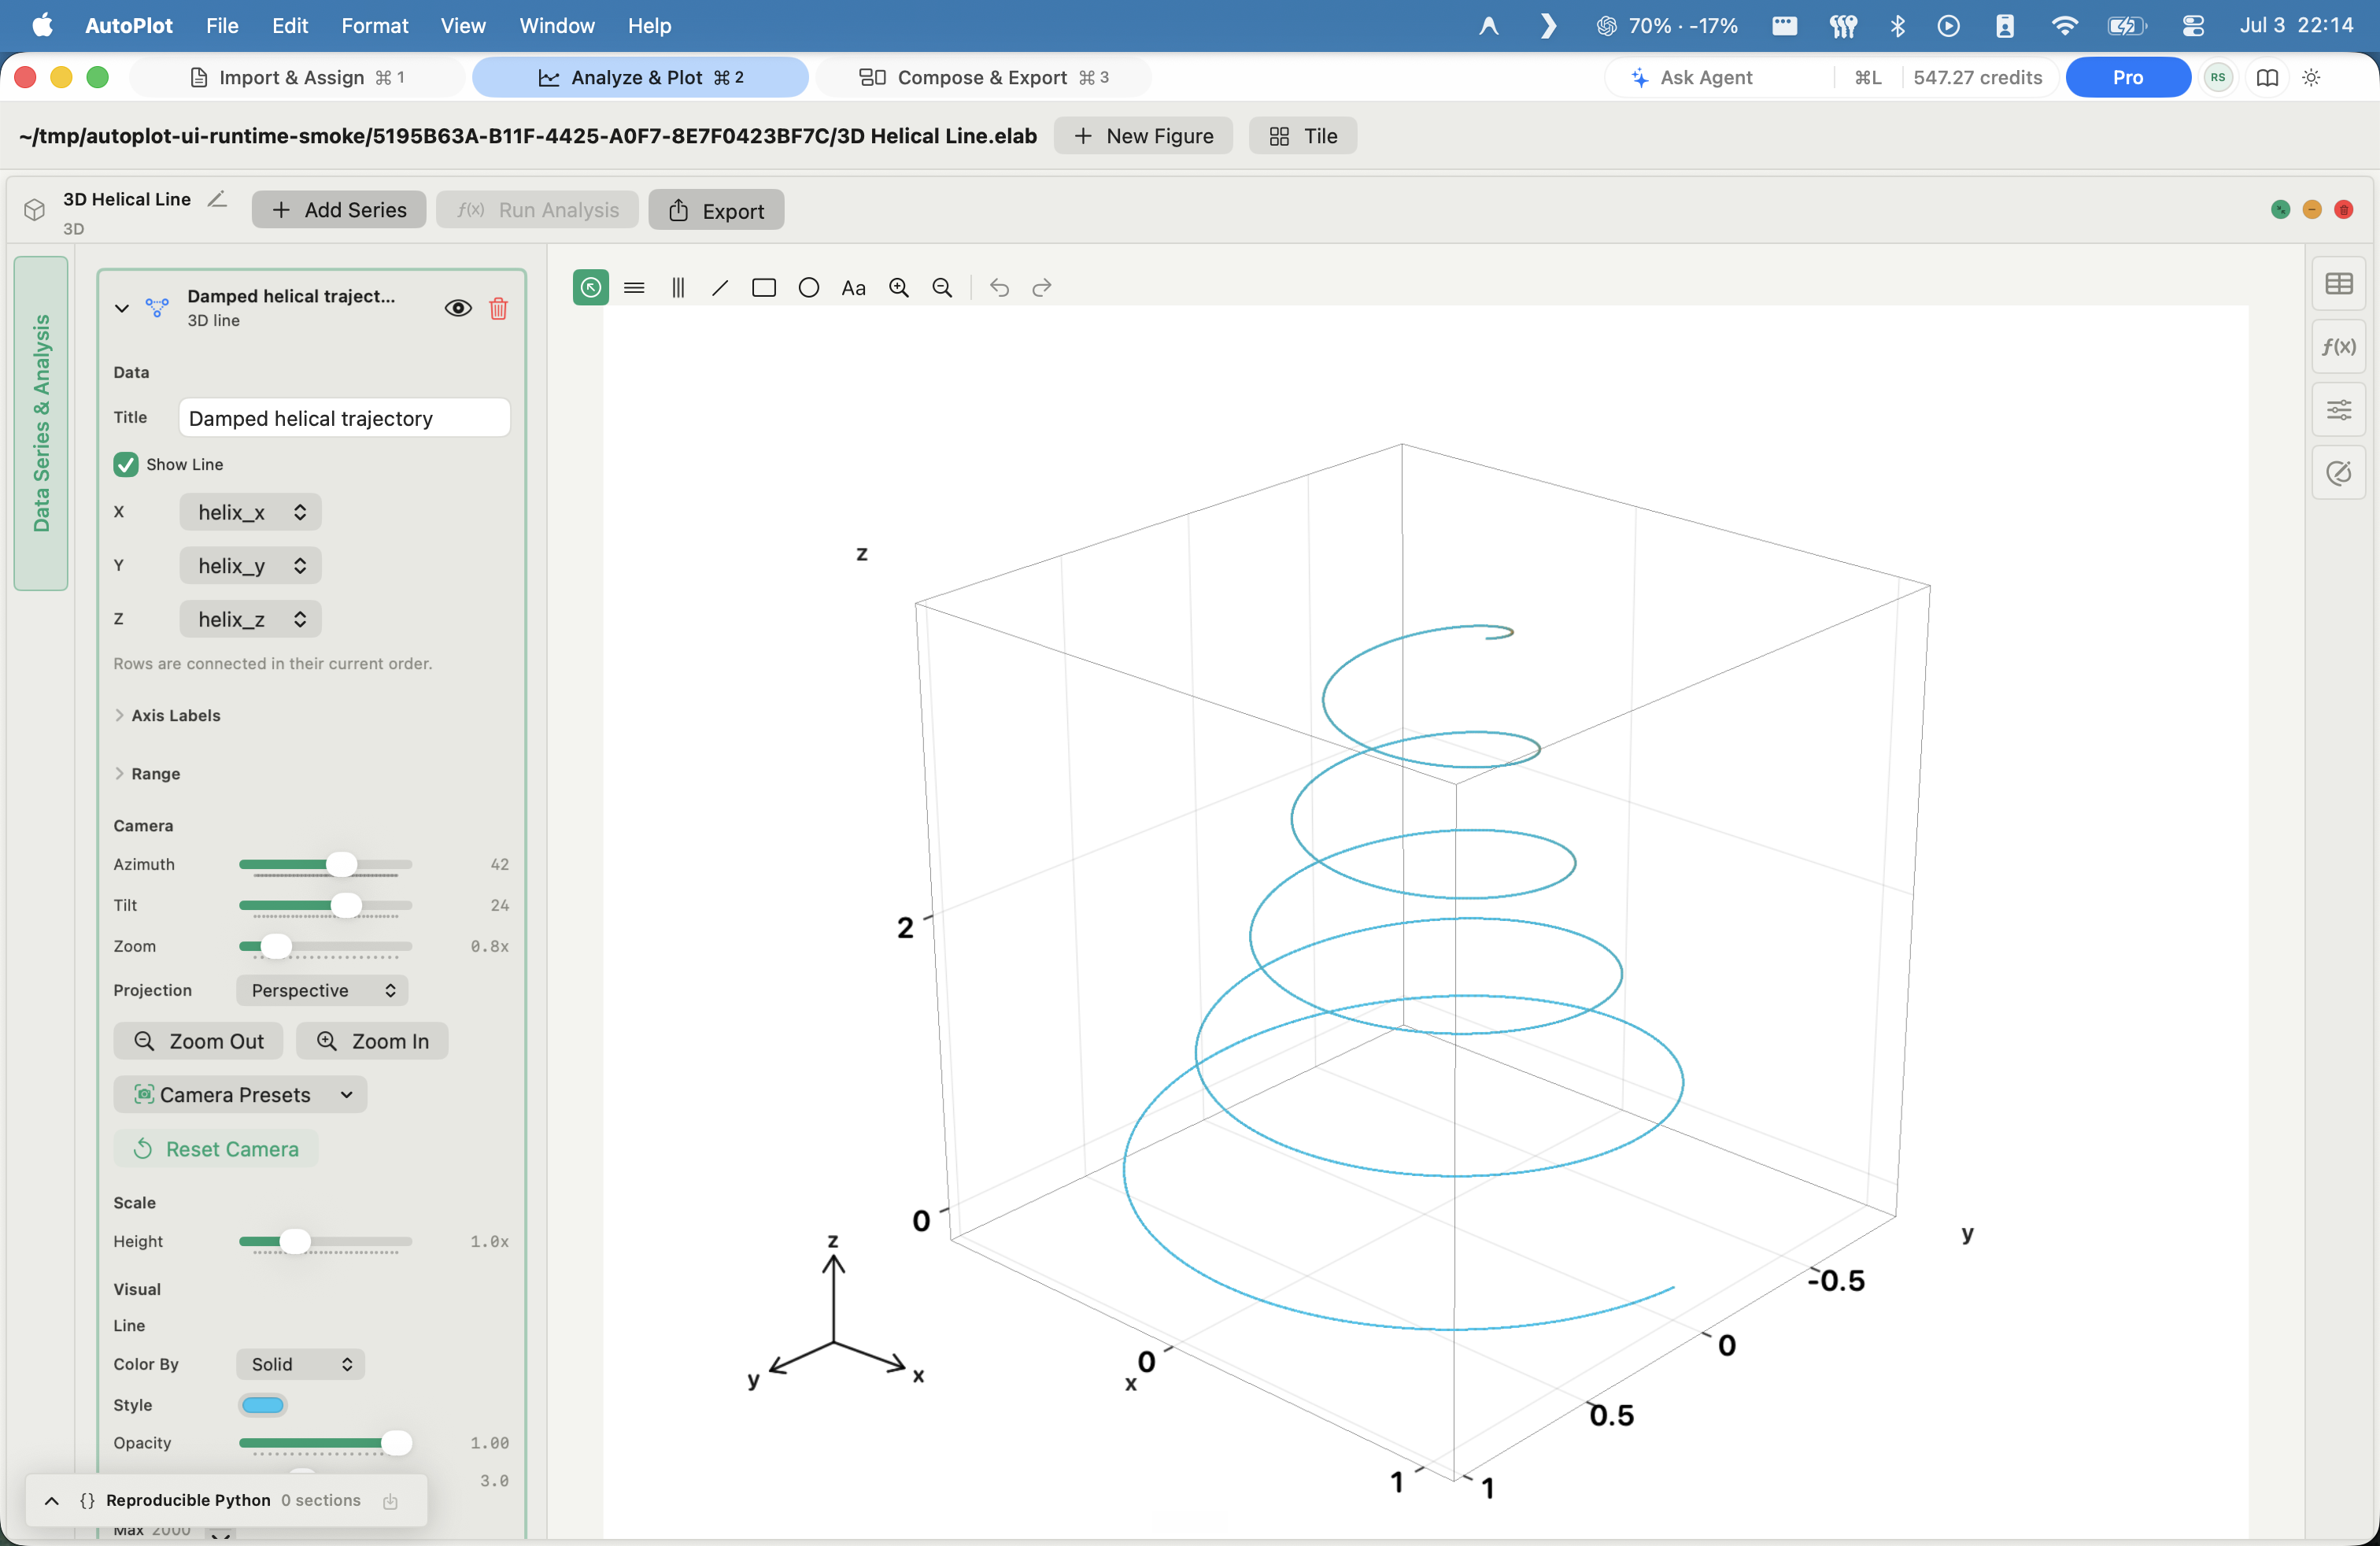Select the pointer tool in the plot toolbar

coord(591,288)
